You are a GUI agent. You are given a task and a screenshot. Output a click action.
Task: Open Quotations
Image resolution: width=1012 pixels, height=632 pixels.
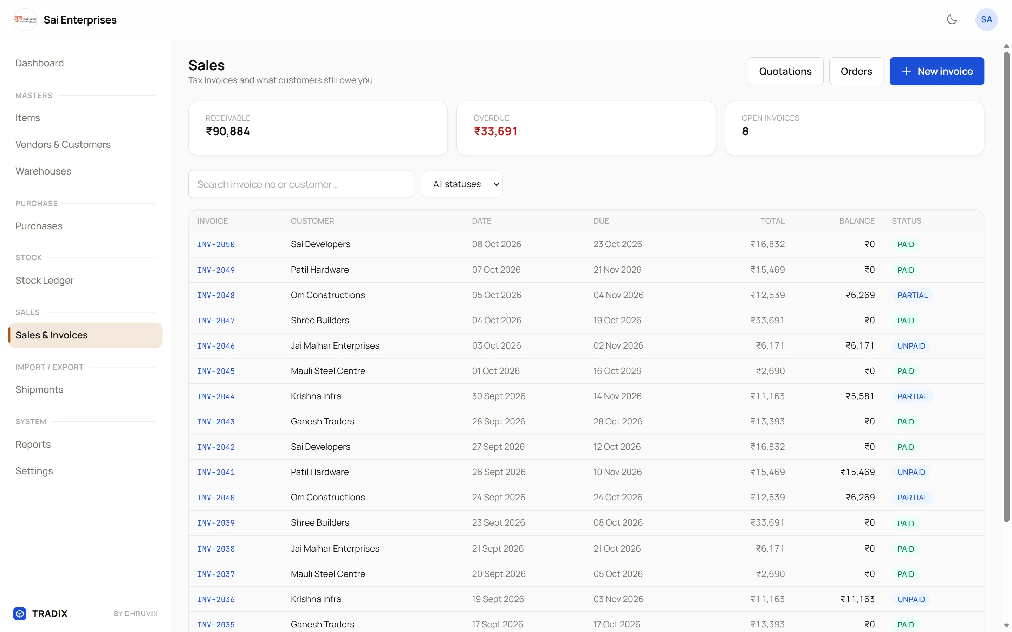pyautogui.click(x=785, y=71)
